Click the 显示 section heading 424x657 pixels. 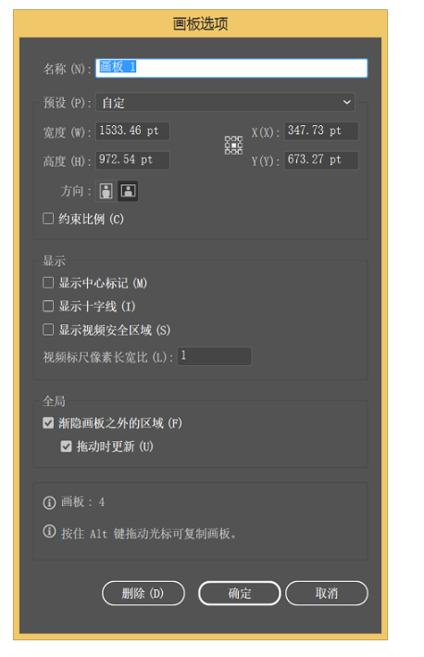(x=54, y=260)
